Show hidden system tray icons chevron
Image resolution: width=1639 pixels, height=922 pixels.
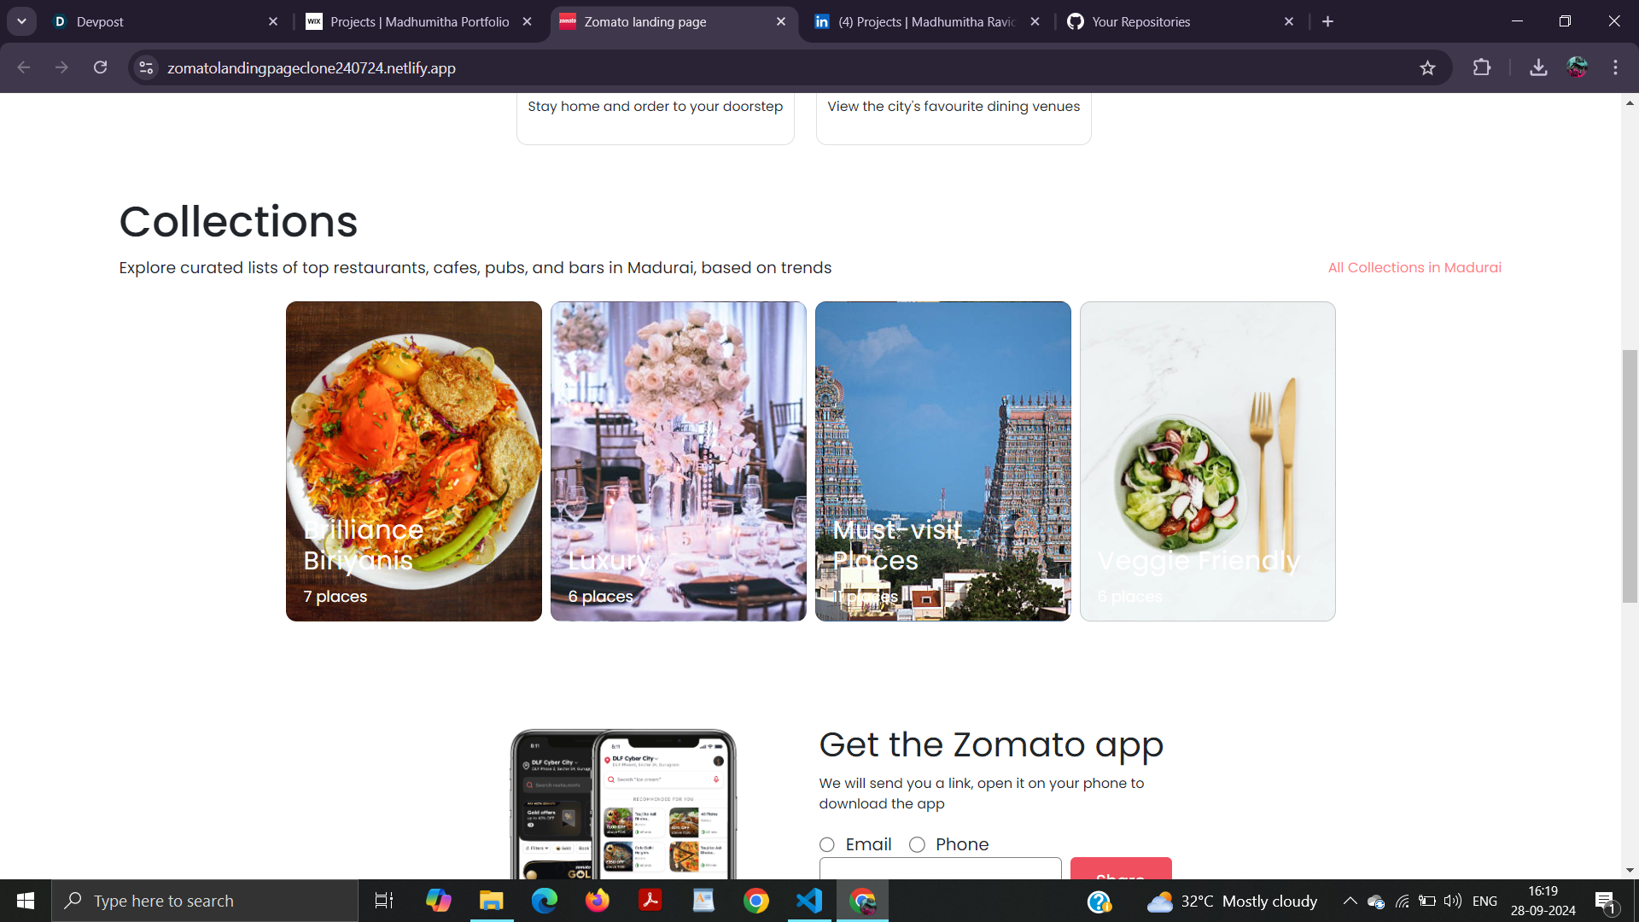pos(1350,901)
